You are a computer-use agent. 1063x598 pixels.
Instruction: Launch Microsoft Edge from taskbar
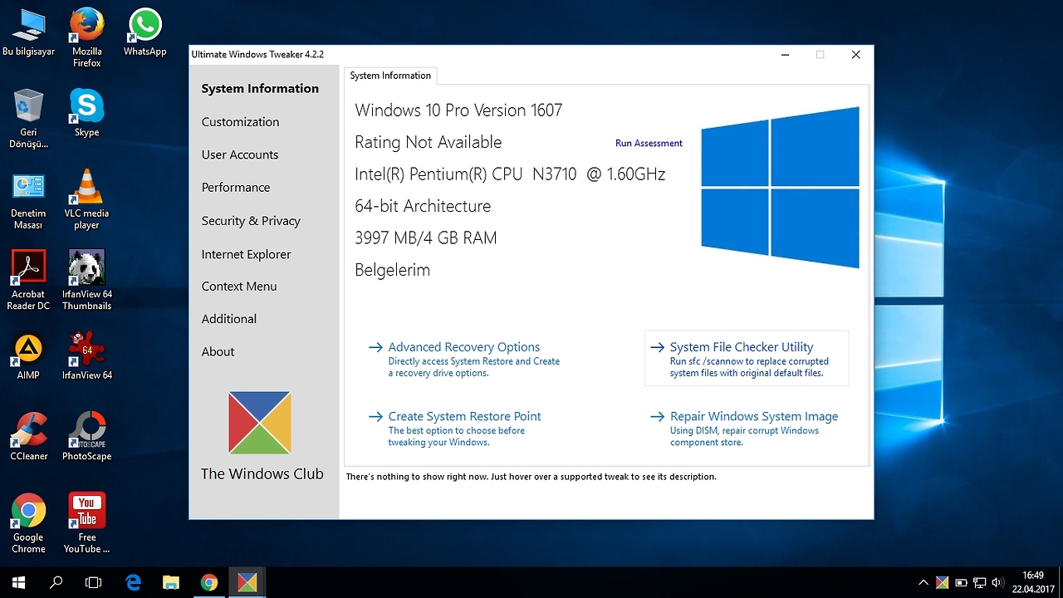[133, 582]
